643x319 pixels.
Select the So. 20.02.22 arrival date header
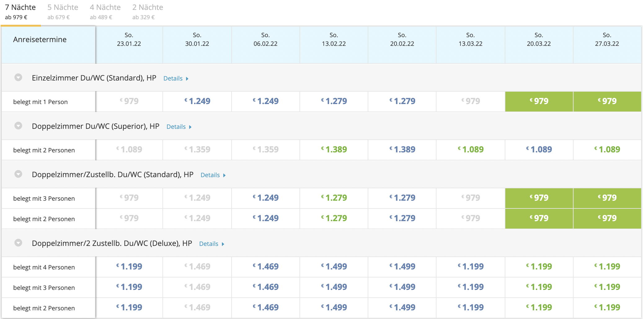pyautogui.click(x=402, y=45)
